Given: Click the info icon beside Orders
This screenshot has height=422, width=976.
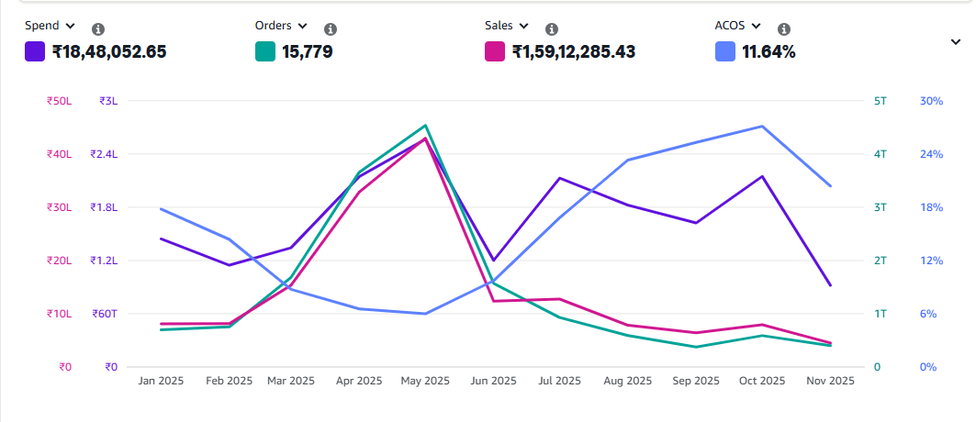Looking at the screenshot, I should click(331, 29).
